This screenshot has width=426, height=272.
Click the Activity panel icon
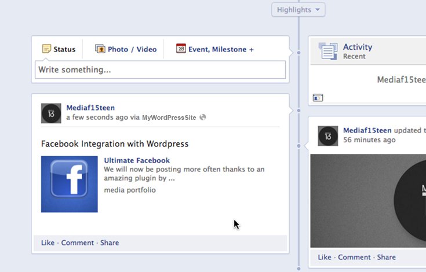pos(328,51)
